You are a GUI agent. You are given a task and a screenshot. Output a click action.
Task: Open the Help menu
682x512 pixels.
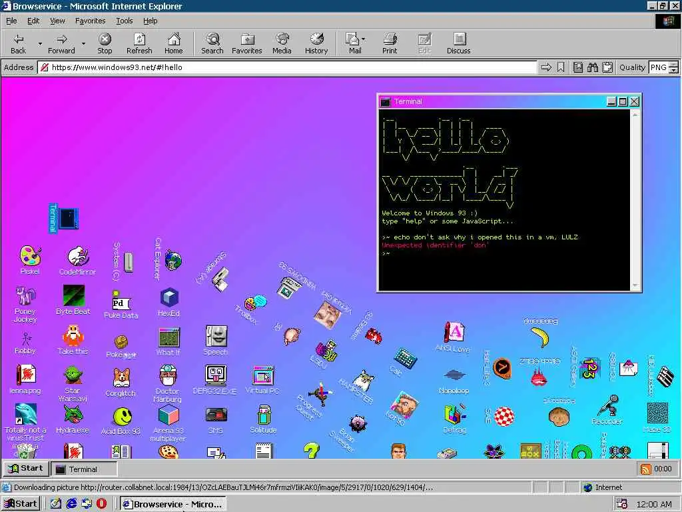coord(151,21)
